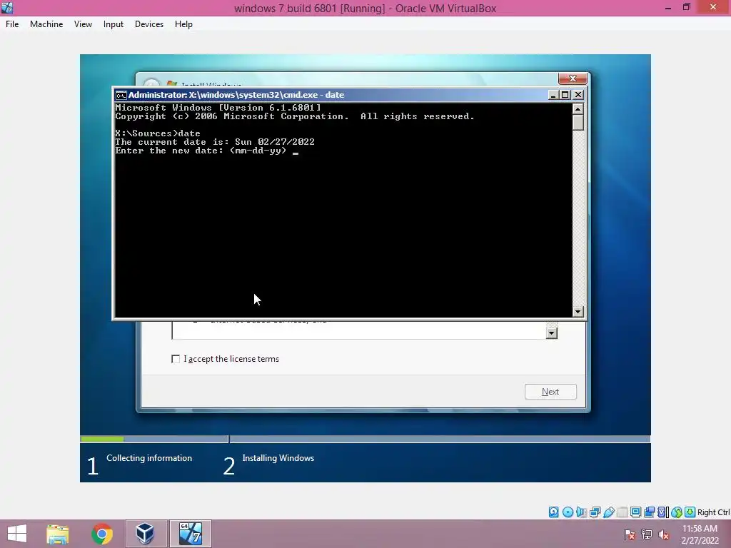The height and width of the screenshot is (548, 731).
Task: Click the Microsoft Windows version line
Action: pos(218,108)
